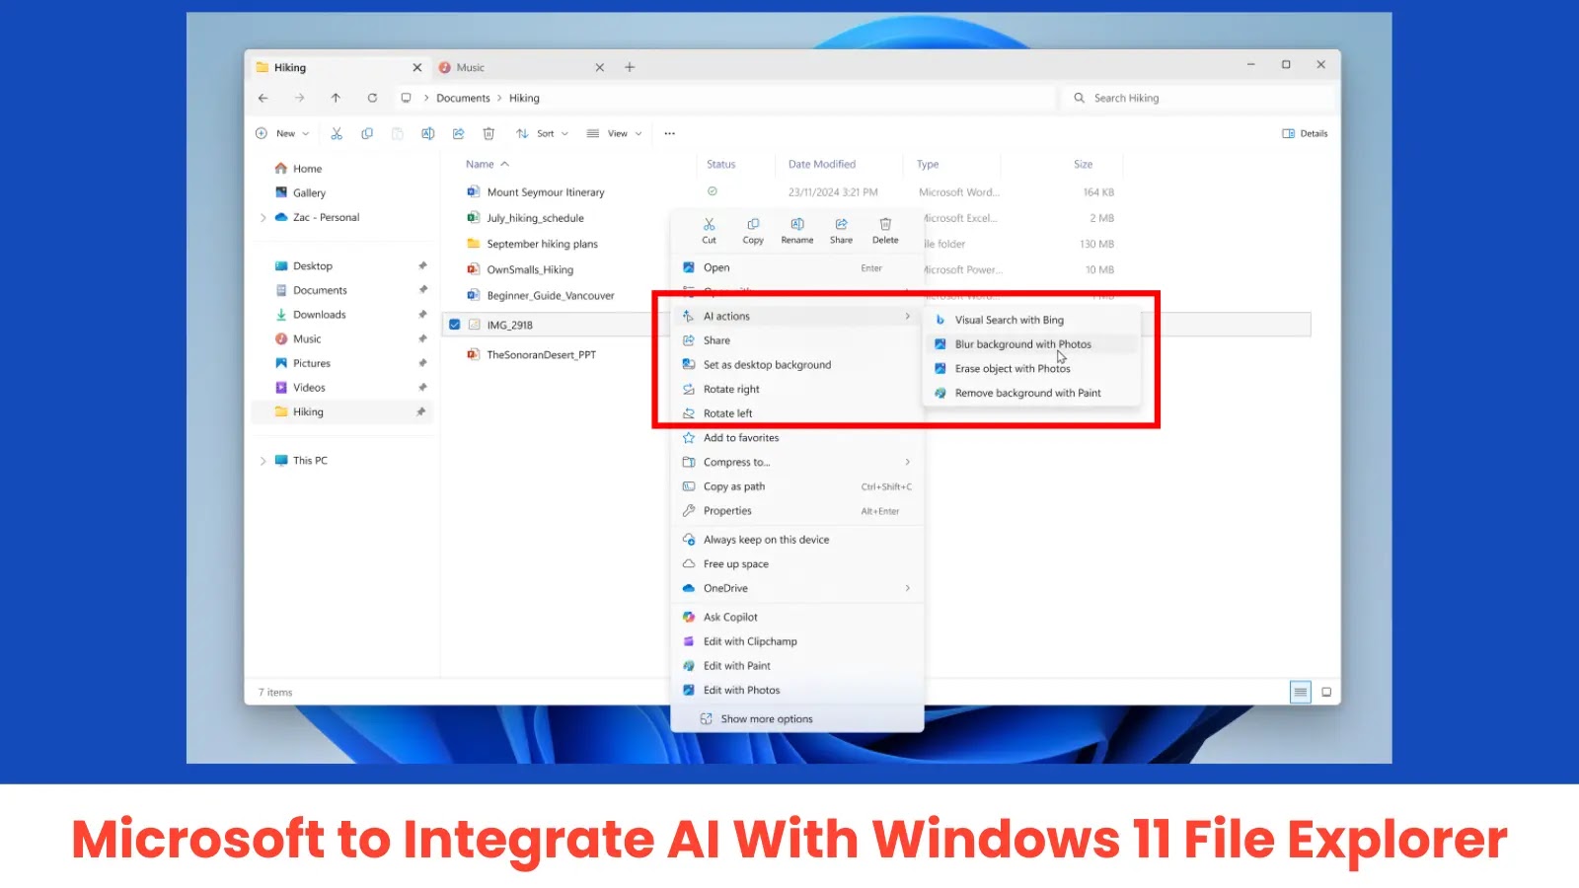Open the See more ellipsis menu
Screen dimensions: 1579x888
[x=670, y=133]
